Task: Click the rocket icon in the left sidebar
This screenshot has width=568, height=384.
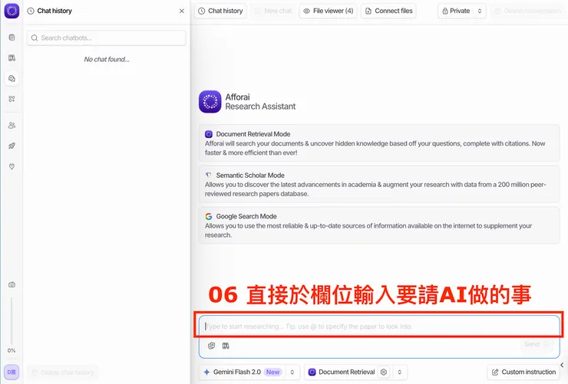Action: [12, 146]
